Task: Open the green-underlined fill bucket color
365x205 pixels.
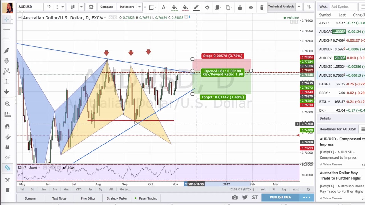Action: 174,7
